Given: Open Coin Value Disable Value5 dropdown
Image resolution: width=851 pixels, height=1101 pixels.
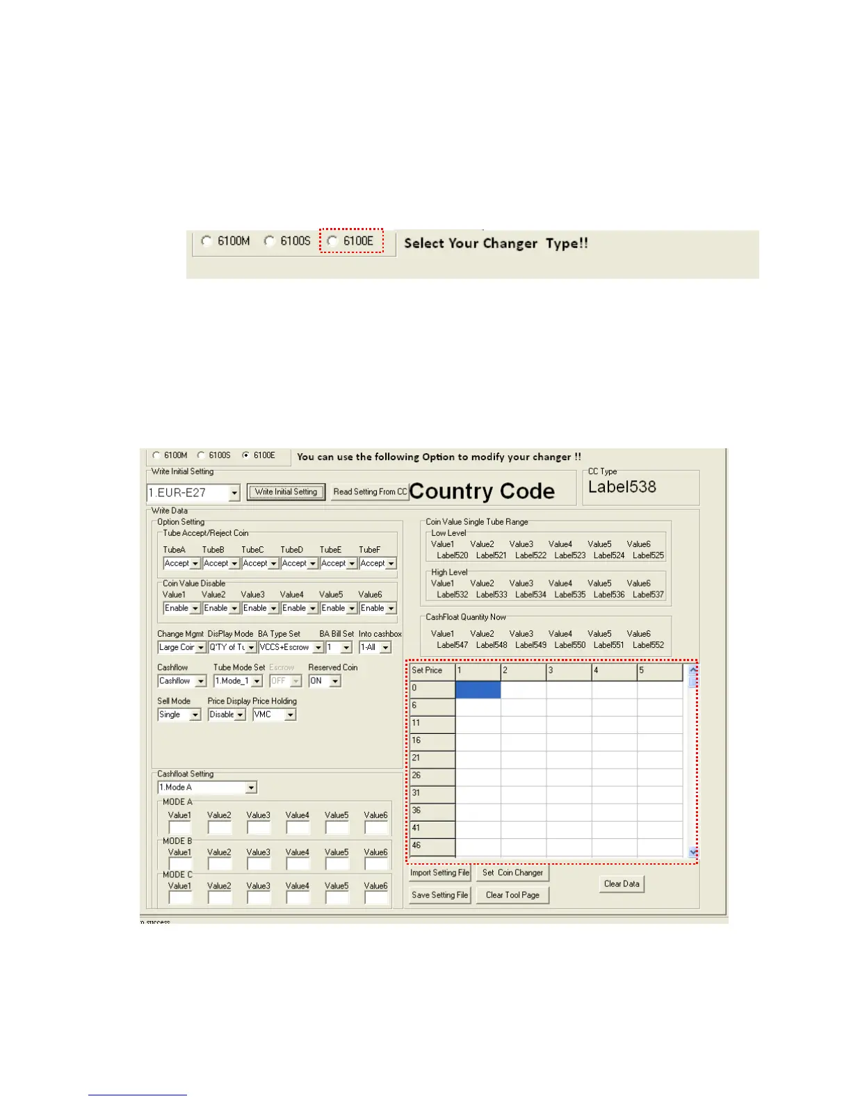Looking at the screenshot, I should click(x=352, y=608).
